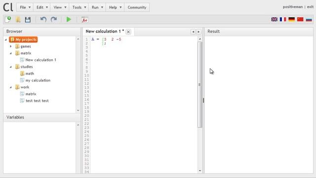Click the Variables panel header
This screenshot has height=178, width=316.
tap(42, 117)
